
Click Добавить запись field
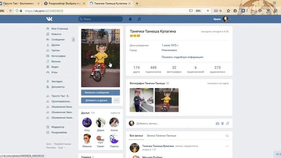point(175,123)
